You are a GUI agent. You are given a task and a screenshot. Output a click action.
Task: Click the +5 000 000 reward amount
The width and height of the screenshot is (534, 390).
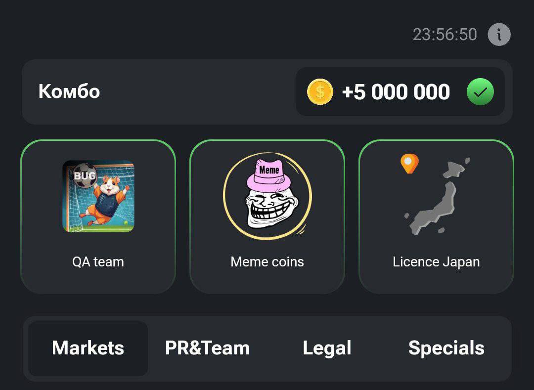pos(396,92)
